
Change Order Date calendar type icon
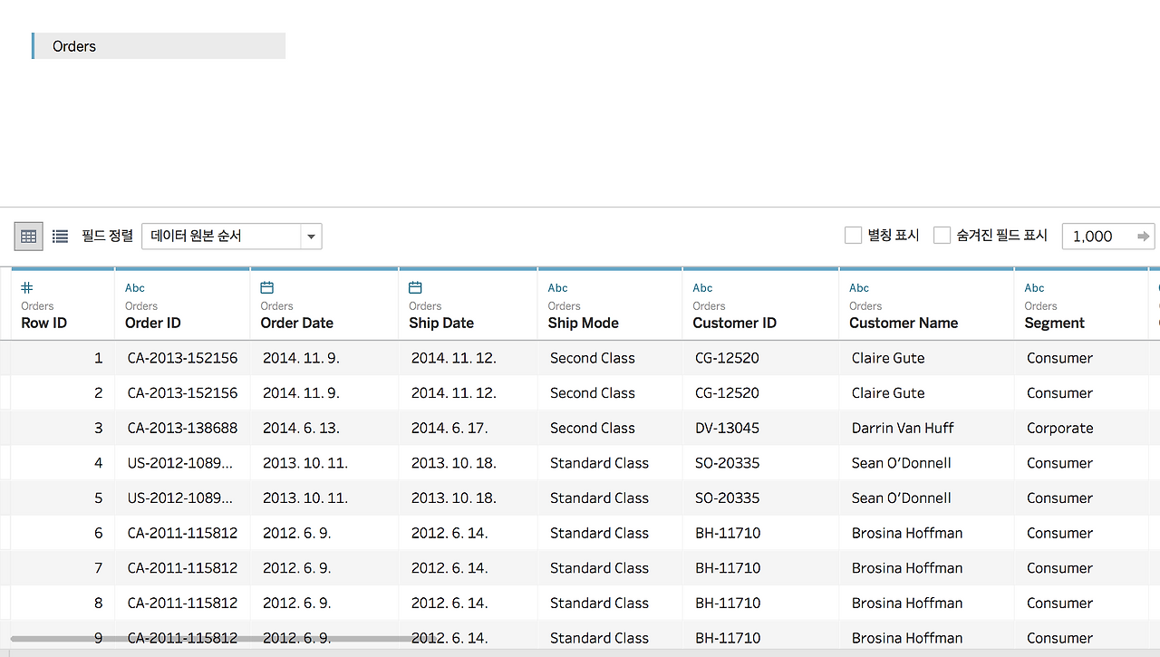point(266,287)
